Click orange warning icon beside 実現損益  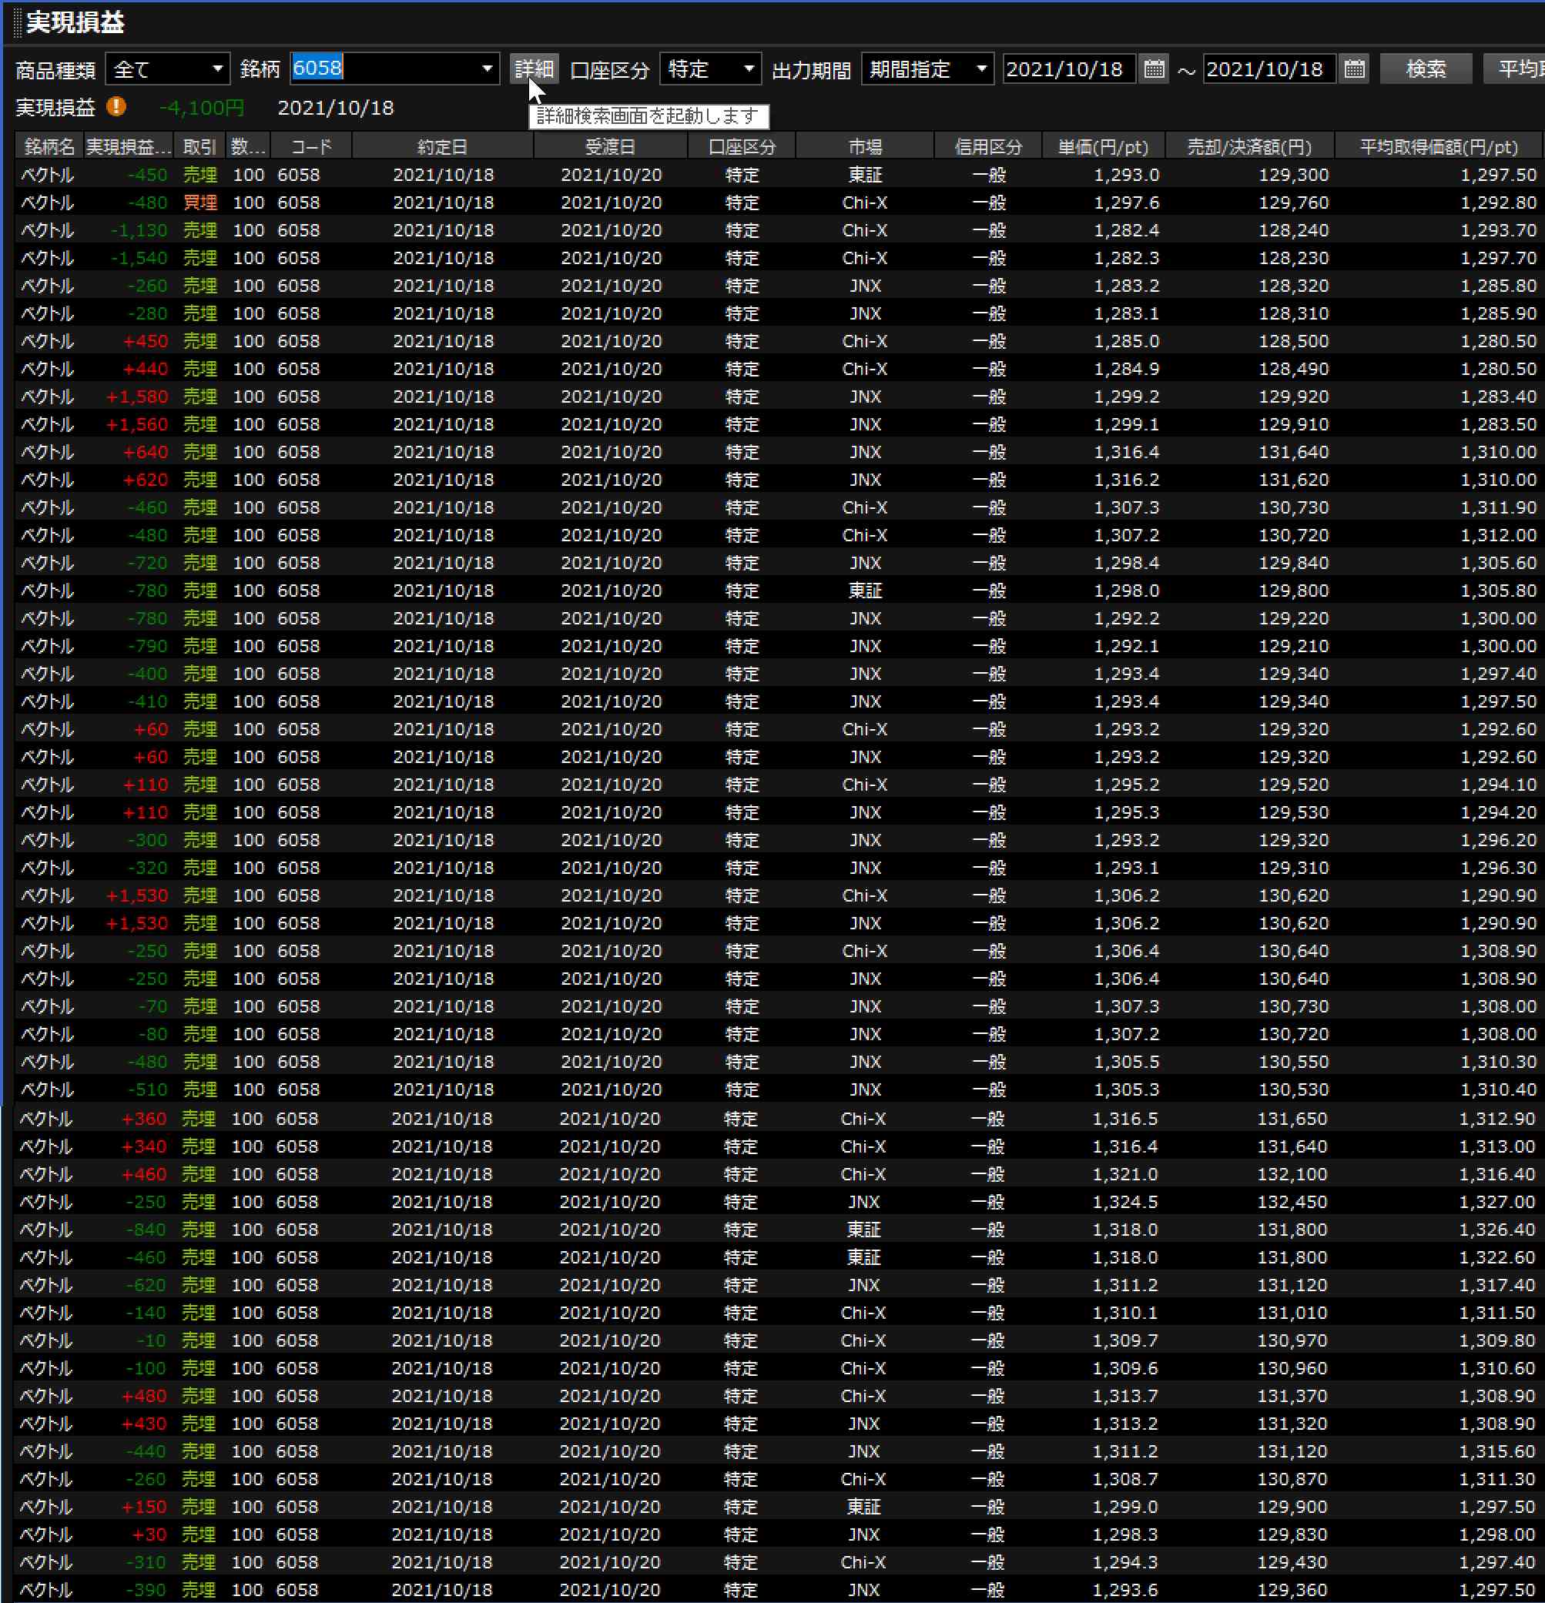(116, 107)
